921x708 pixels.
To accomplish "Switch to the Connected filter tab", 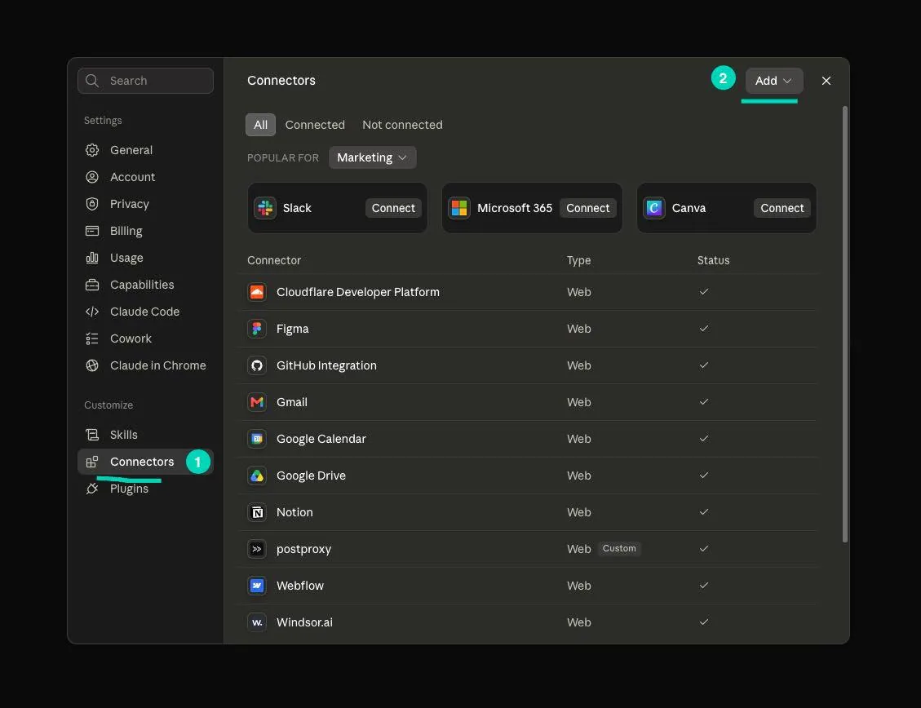I will 315,125.
